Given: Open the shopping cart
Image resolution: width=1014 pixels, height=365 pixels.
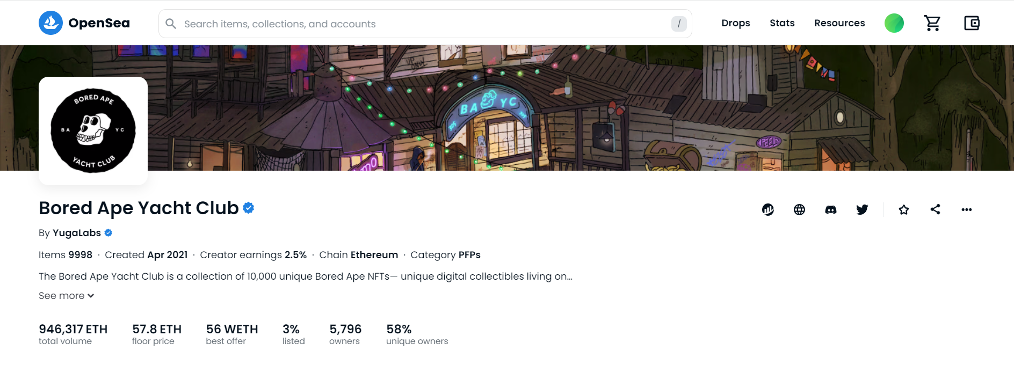Looking at the screenshot, I should [x=932, y=23].
